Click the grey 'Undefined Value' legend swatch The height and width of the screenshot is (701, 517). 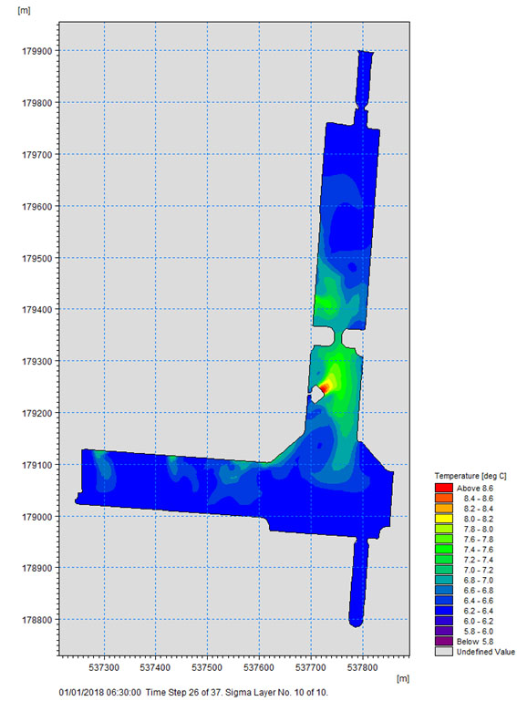(443, 652)
